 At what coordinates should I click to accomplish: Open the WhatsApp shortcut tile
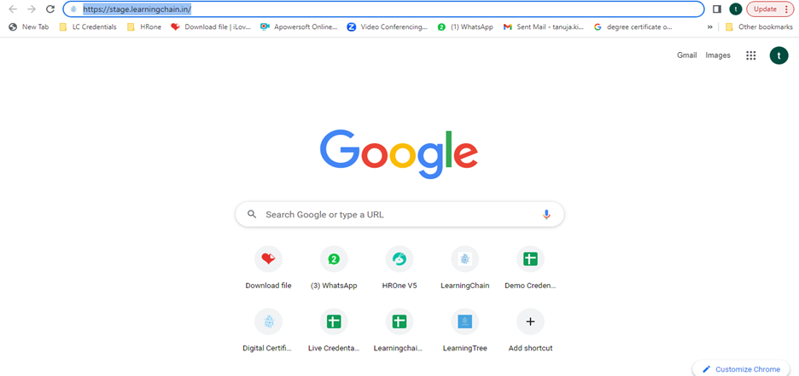334,259
